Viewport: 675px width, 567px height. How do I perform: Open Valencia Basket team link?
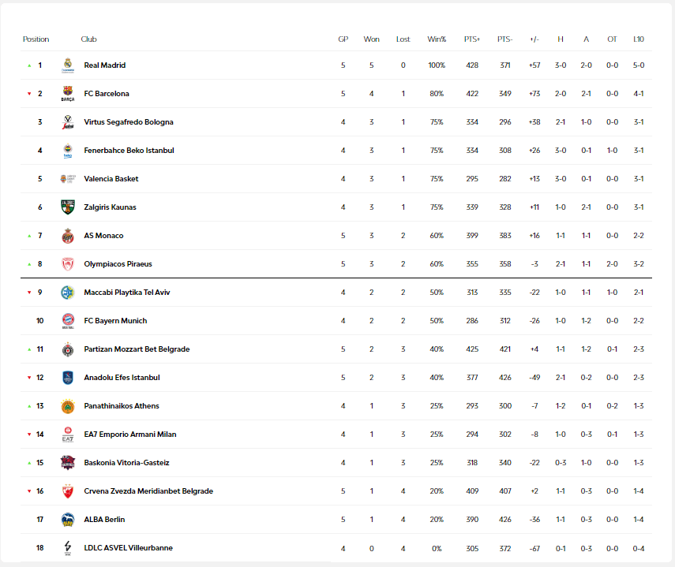[111, 179]
